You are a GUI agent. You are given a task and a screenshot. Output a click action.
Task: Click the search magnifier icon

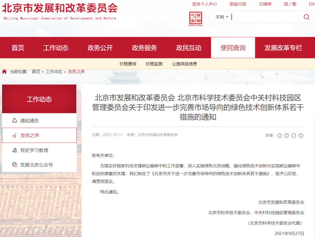pos(306,17)
